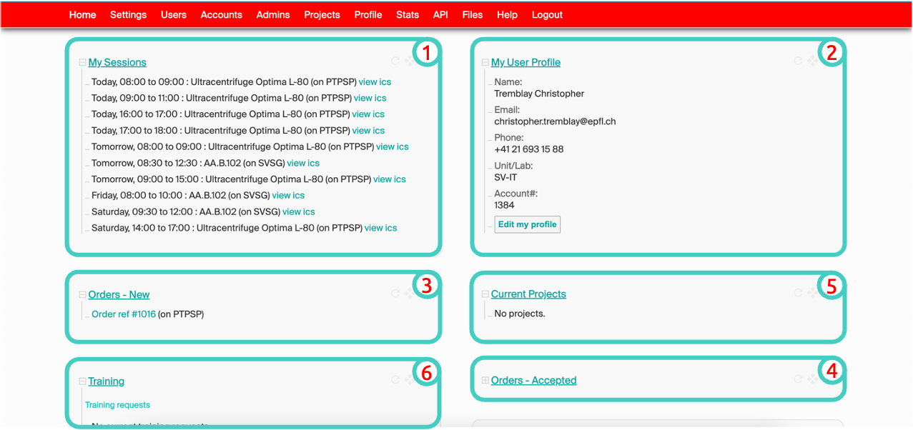Open Order ref #1016 link

[x=123, y=314]
